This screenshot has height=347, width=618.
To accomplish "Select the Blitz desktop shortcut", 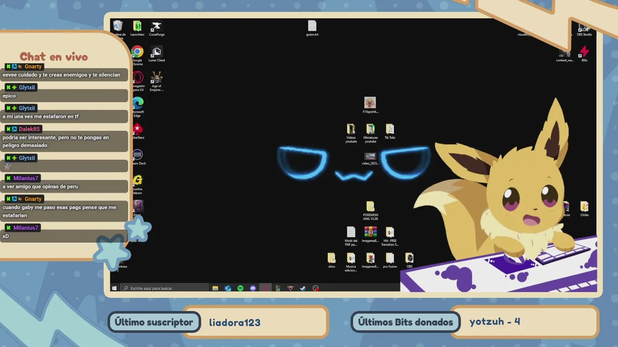I will (x=584, y=53).
